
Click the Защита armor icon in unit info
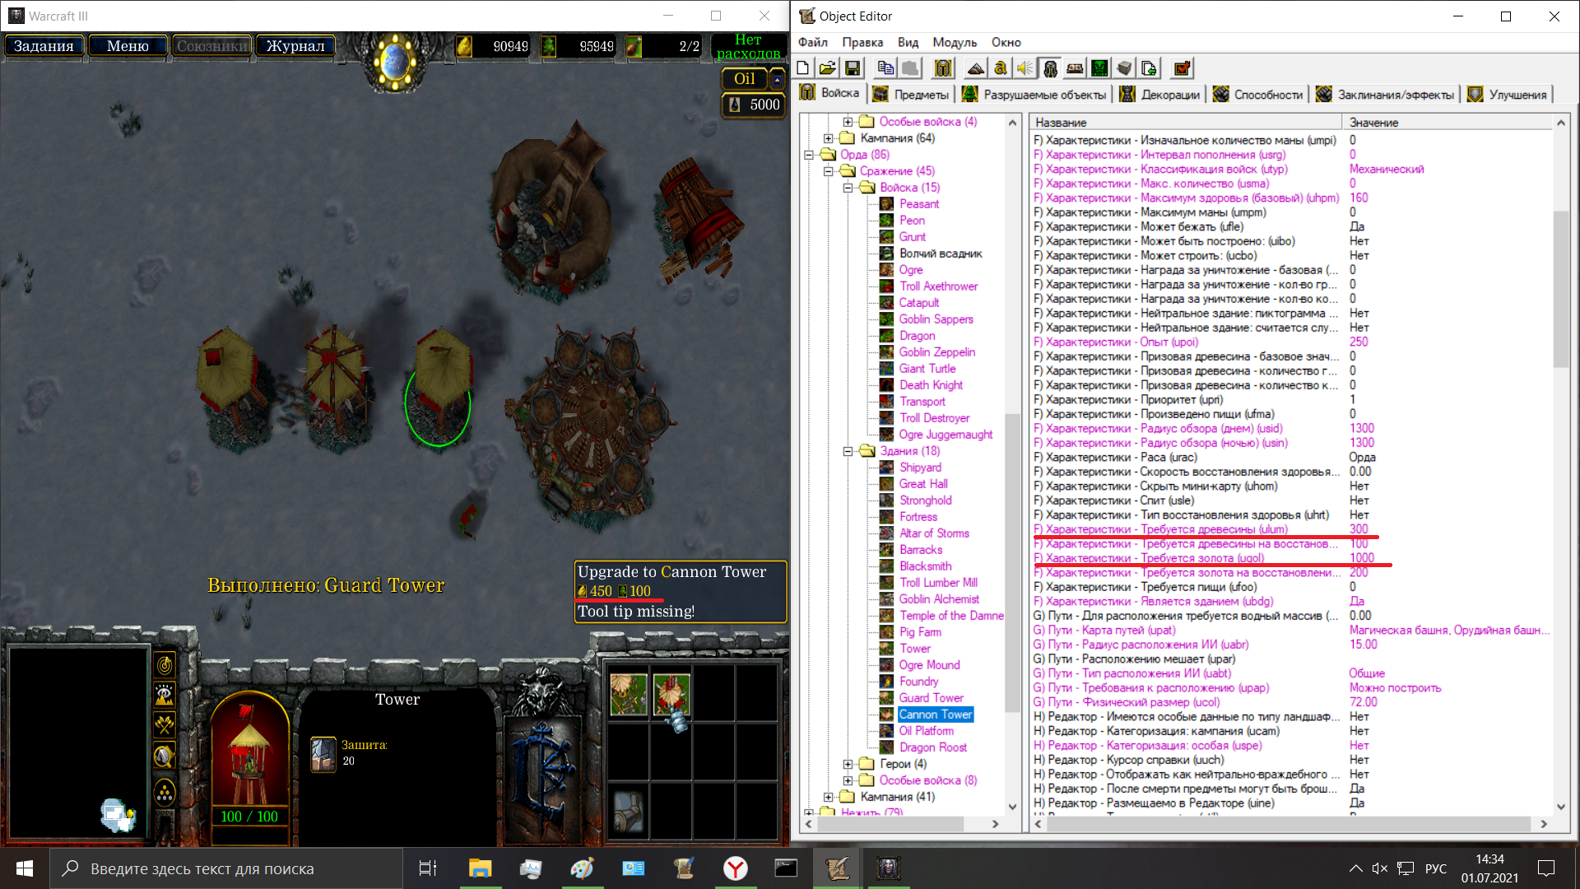point(323,754)
